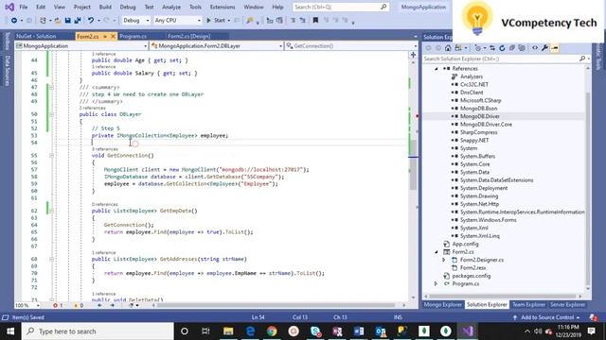
Task: Expand the Form2.Designer.cs node
Action: click(444, 260)
